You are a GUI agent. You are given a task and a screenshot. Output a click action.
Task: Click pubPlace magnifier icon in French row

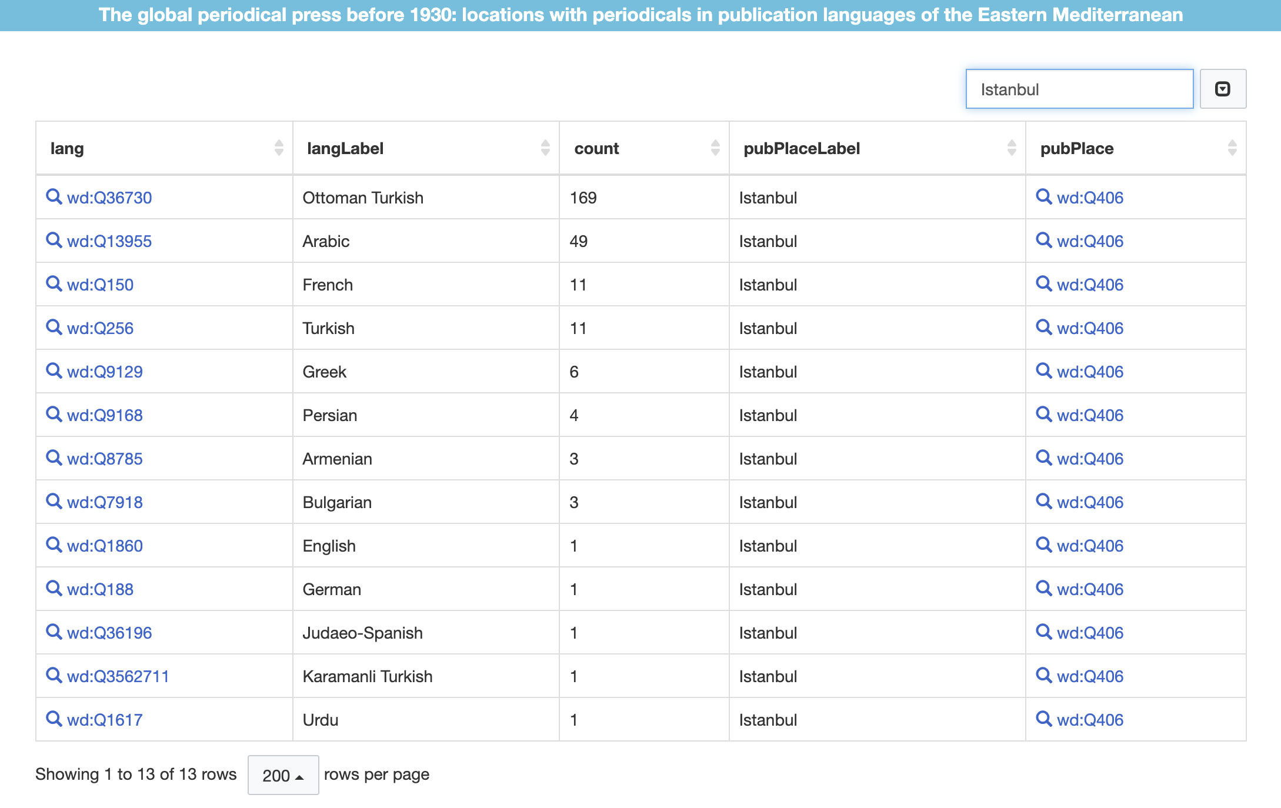[x=1043, y=283]
